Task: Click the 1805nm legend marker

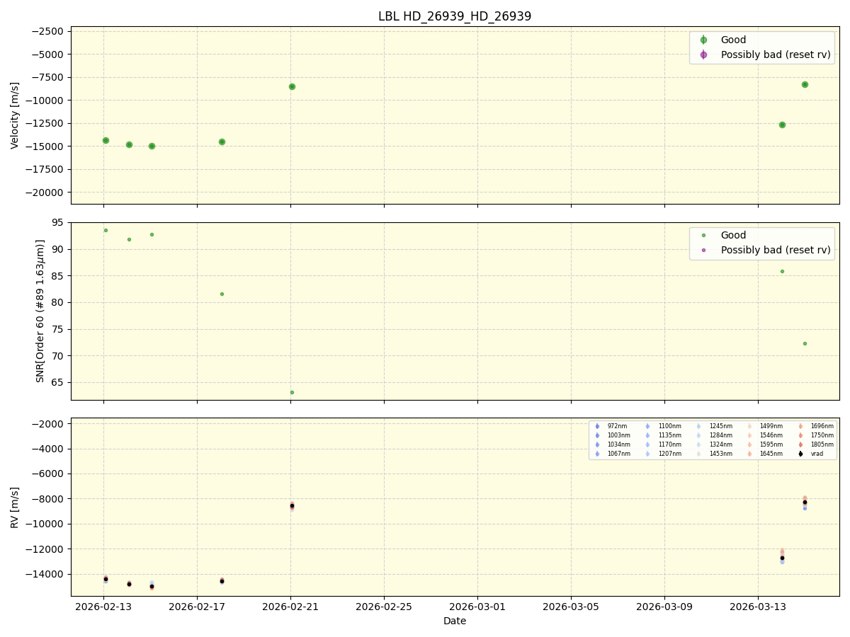Action: (800, 444)
